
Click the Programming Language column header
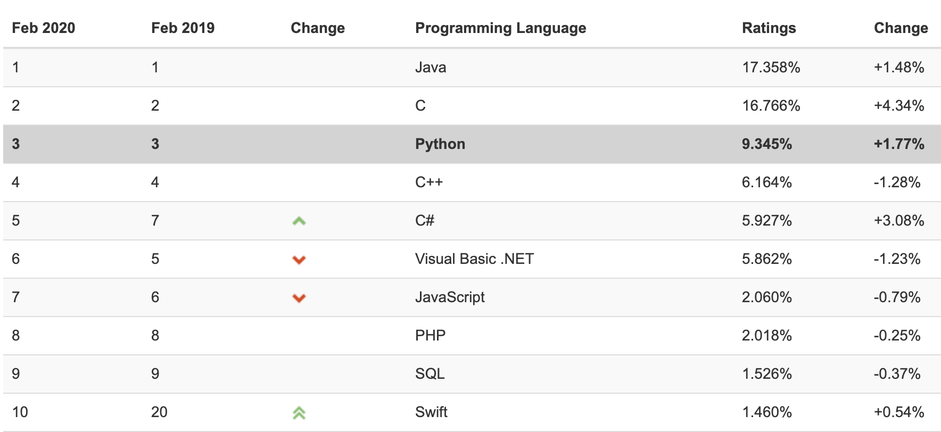501,28
